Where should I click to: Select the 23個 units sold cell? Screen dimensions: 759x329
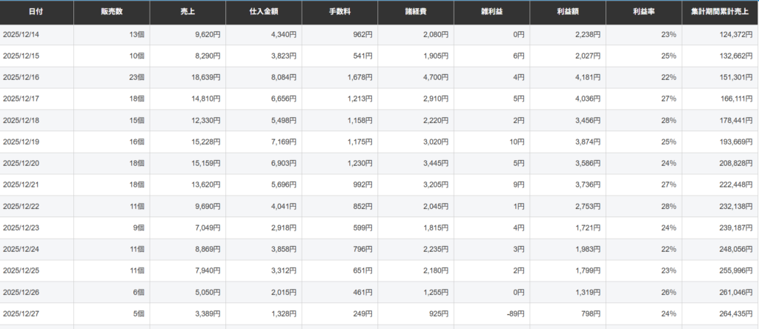(x=136, y=77)
